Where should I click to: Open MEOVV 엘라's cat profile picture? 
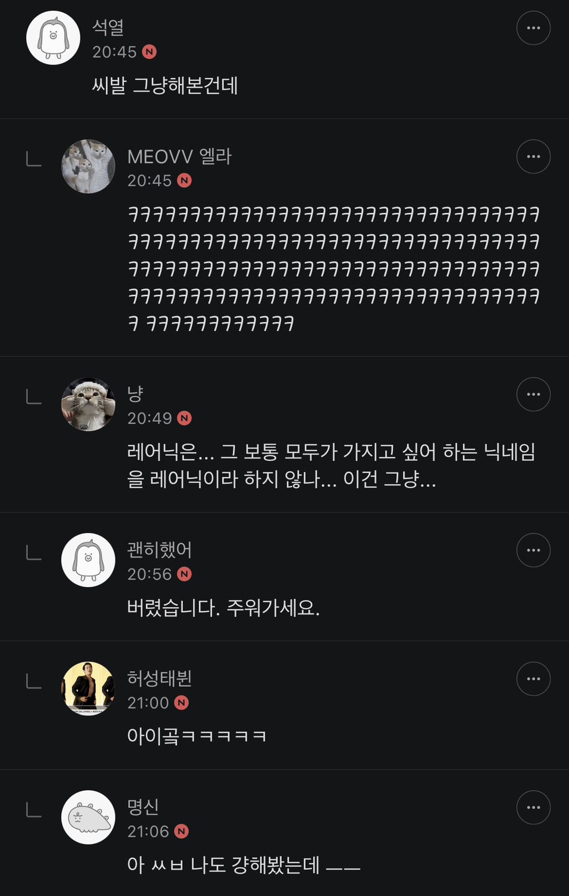click(88, 166)
